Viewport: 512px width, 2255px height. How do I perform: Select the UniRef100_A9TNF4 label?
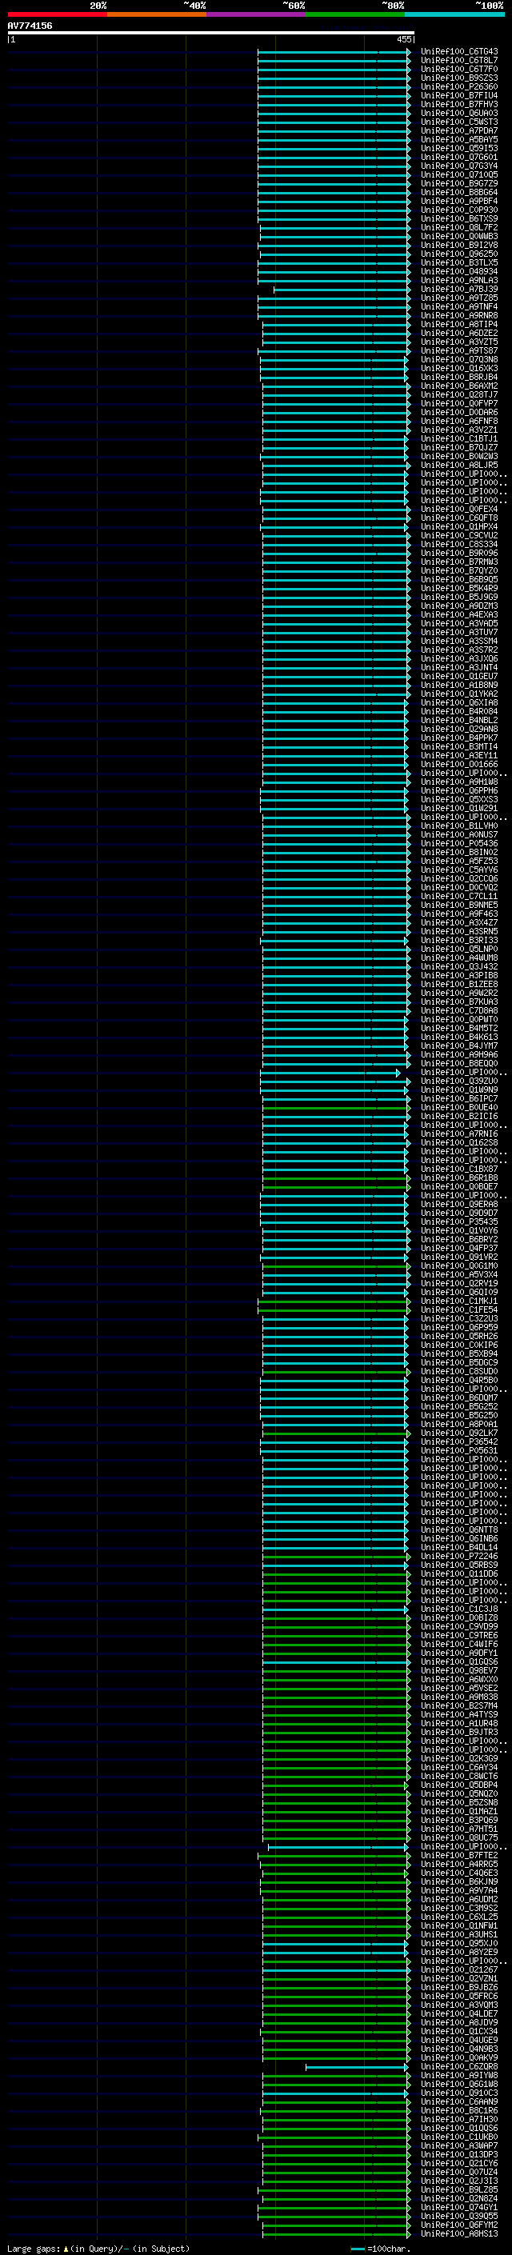coord(459,307)
